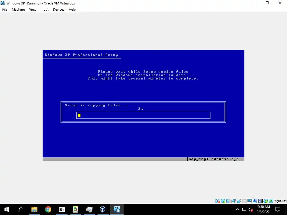This screenshot has height=215, width=287.
Task: Click the network tray icon
Action: coord(244,209)
